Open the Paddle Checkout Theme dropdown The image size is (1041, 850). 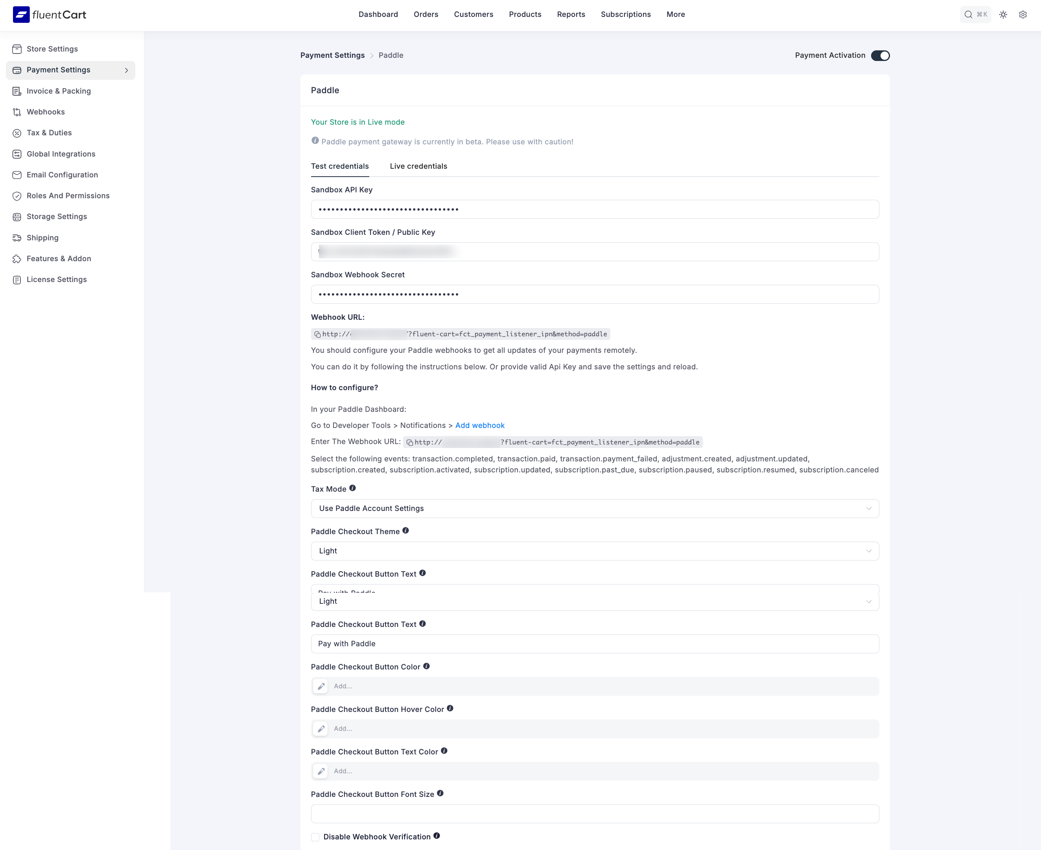(x=595, y=551)
